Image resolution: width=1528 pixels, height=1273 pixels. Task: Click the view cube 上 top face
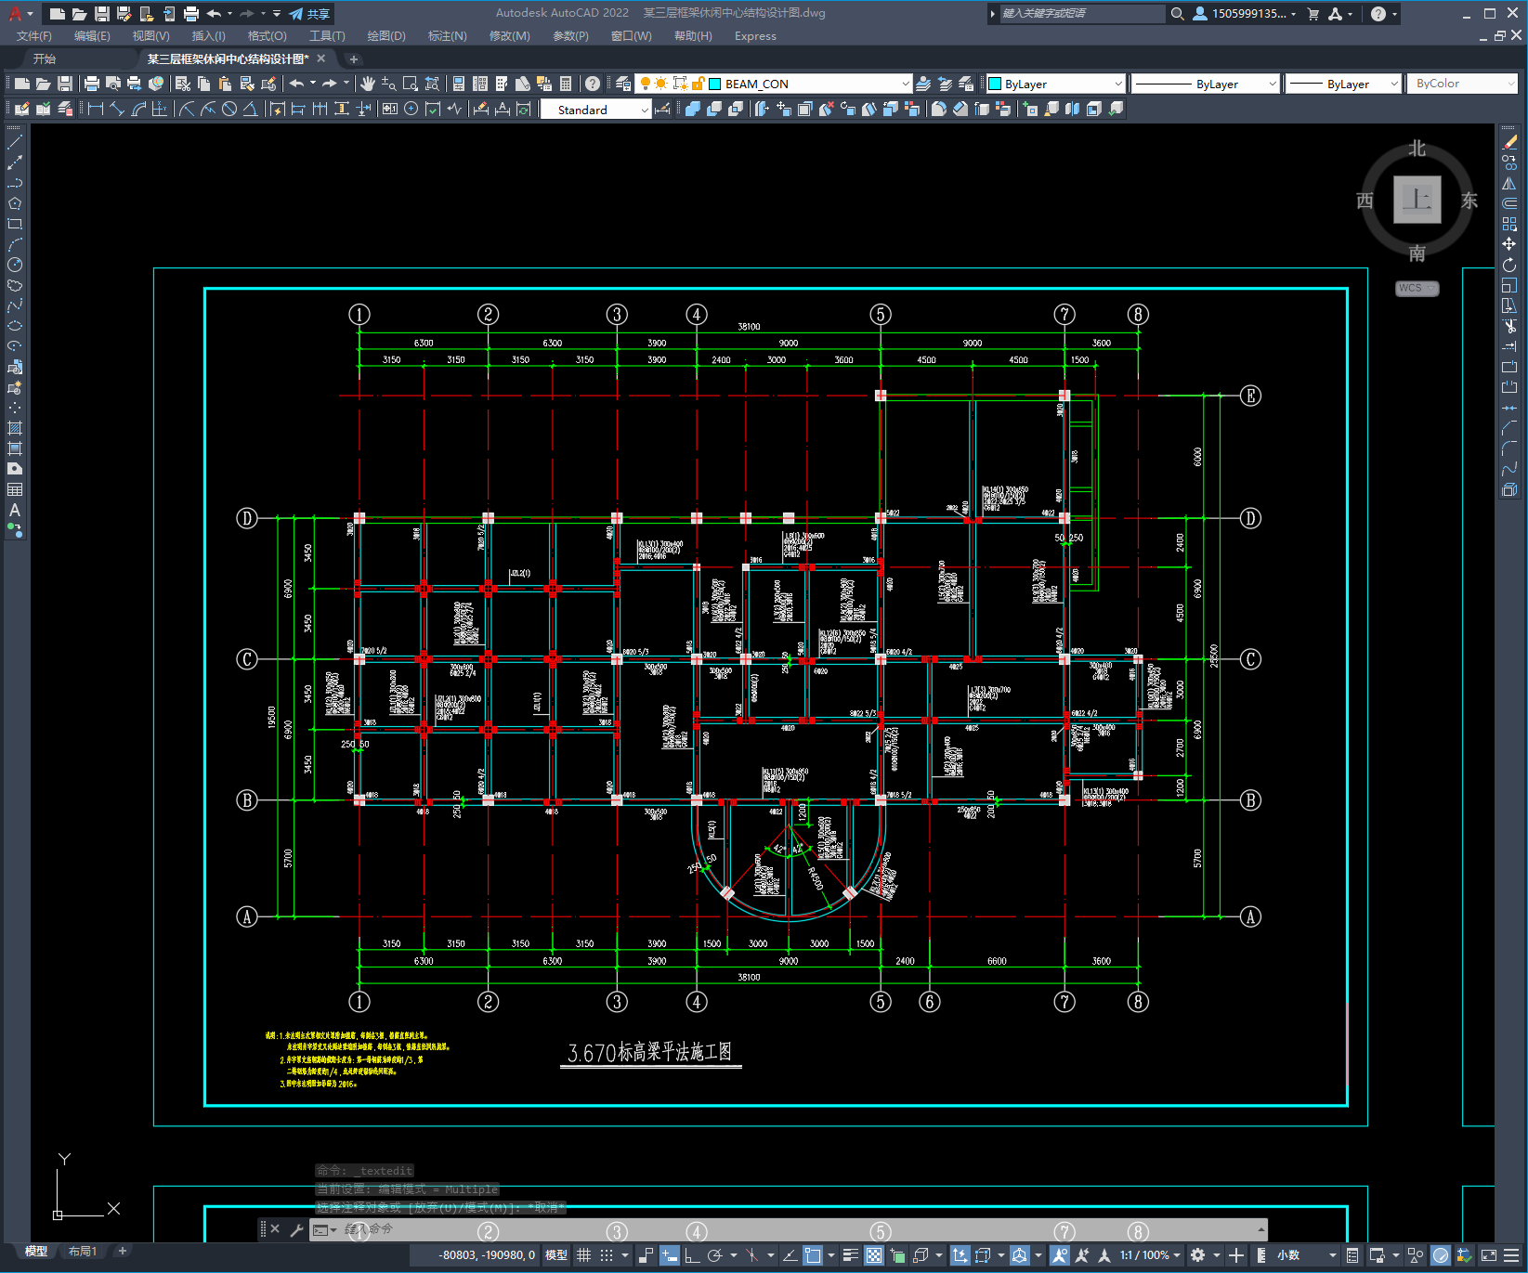point(1417,199)
